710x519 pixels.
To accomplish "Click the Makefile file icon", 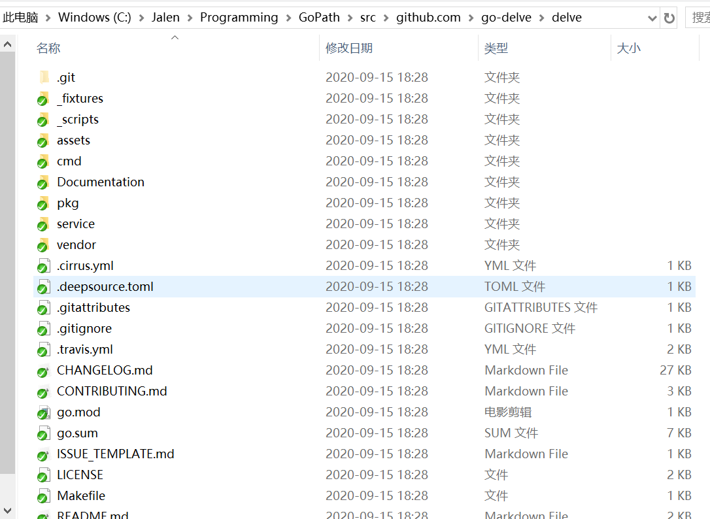I will (44, 496).
